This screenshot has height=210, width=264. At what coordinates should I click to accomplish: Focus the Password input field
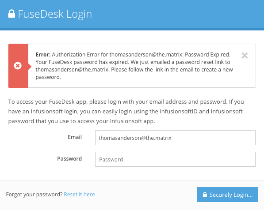[x=175, y=159]
